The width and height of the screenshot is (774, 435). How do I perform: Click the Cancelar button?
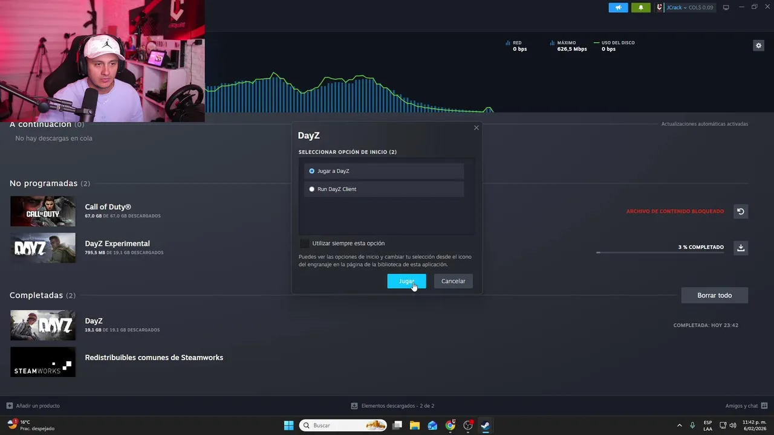coord(453,281)
